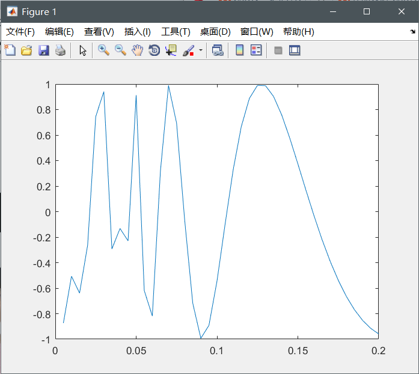
Task: Enable the Data Cursor tool
Action: (x=171, y=50)
